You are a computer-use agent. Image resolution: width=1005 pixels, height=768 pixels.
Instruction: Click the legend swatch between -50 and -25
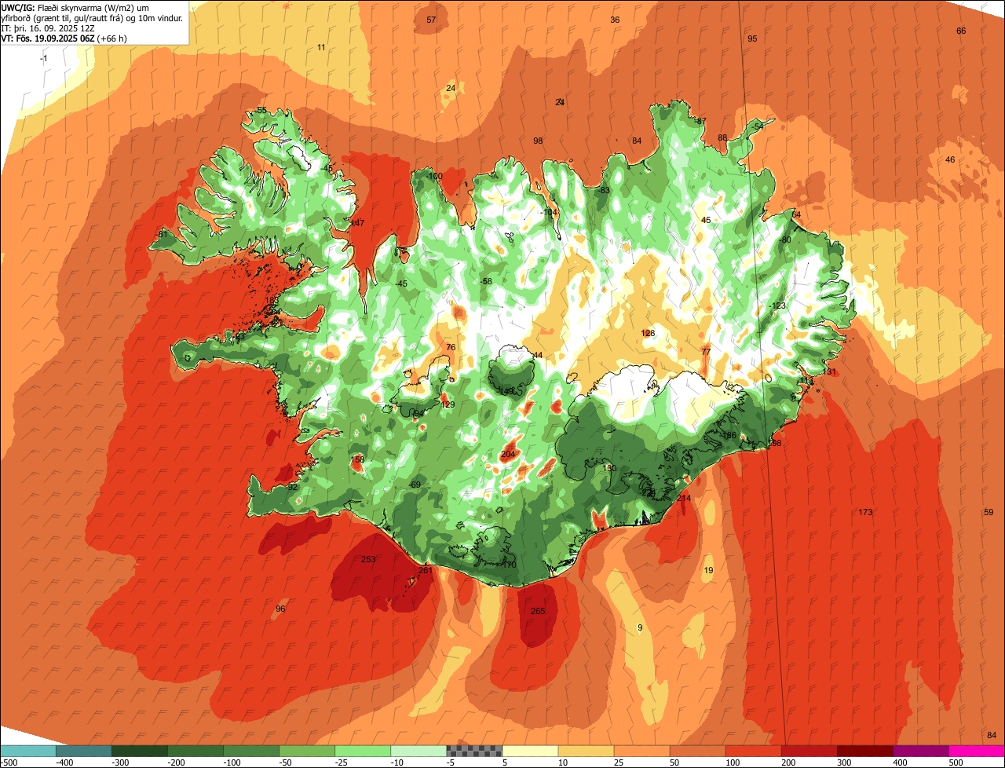pyautogui.click(x=307, y=751)
